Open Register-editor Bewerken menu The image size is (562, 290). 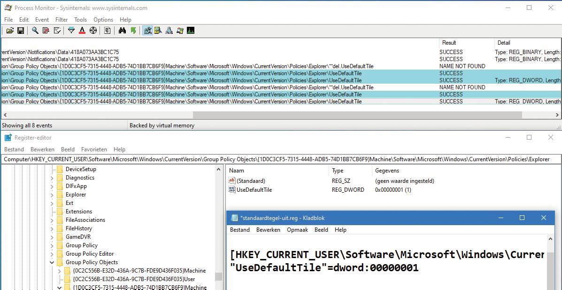pos(42,149)
